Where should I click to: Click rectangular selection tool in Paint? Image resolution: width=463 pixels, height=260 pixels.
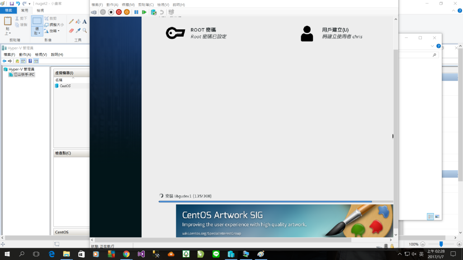click(37, 21)
